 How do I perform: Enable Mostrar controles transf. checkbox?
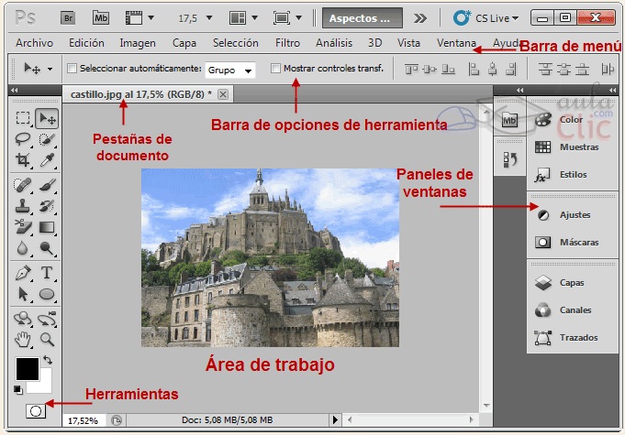[275, 69]
